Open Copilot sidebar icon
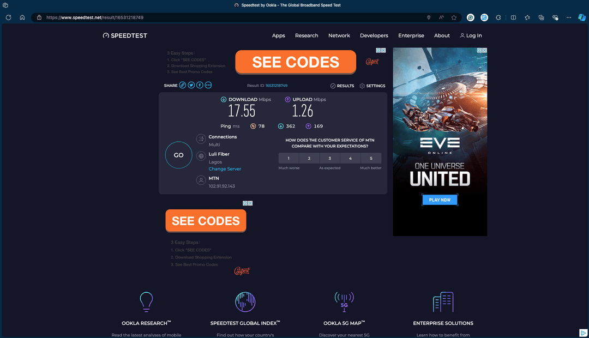The image size is (589, 338). pos(582,17)
